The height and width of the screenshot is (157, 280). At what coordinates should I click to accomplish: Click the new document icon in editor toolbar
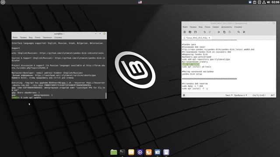click(x=185, y=32)
